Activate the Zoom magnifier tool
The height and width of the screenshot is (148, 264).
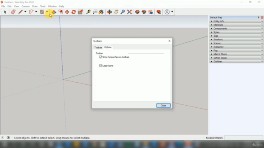123,12
